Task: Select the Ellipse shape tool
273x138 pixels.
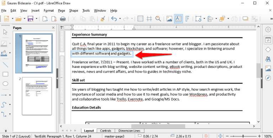Action: pyautogui.click(x=5, y=84)
